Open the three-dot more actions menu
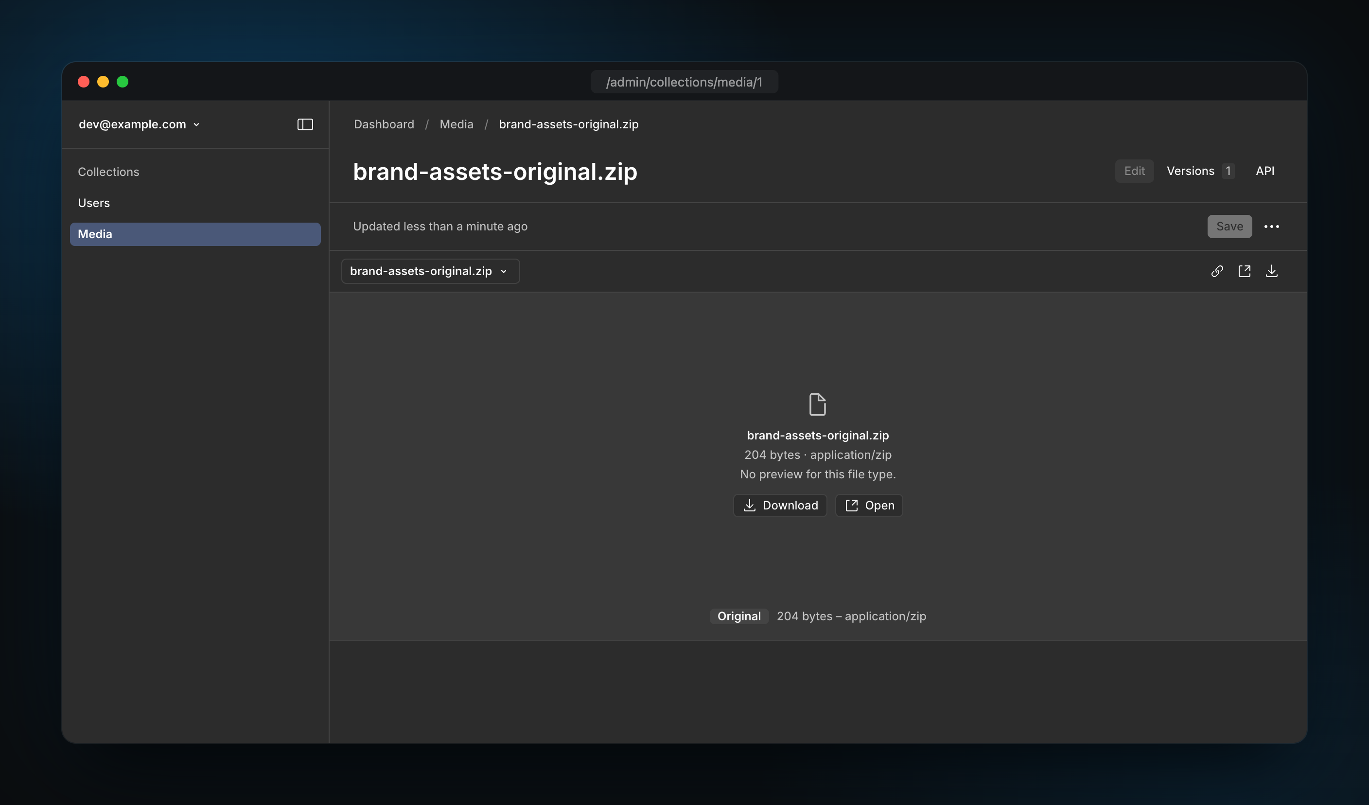 [1271, 227]
